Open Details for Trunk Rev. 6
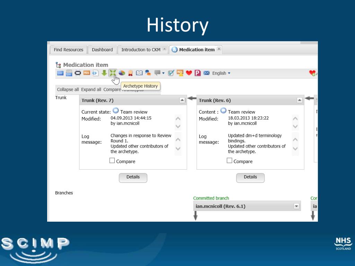355x266 pixels. tap(250, 178)
